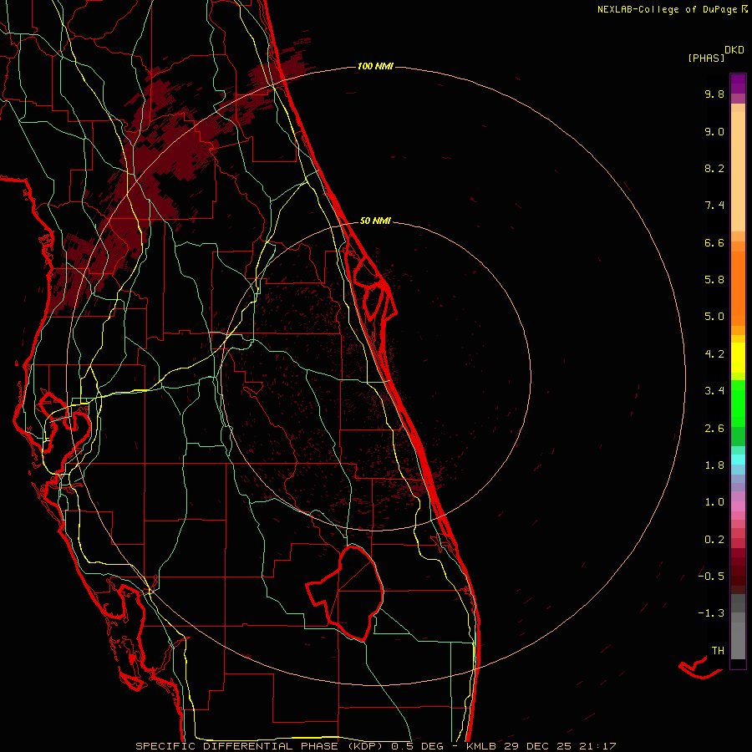Click the 3.4 scale value

click(x=714, y=391)
